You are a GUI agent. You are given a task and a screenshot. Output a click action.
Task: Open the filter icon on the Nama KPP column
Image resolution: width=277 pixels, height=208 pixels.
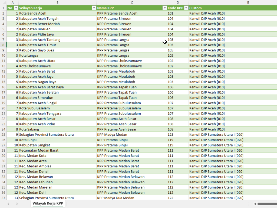click(x=164, y=8)
